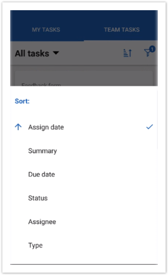This screenshot has width=168, height=275.
Task: Tap the dimmed Feedback form task card
Action: 84,78
